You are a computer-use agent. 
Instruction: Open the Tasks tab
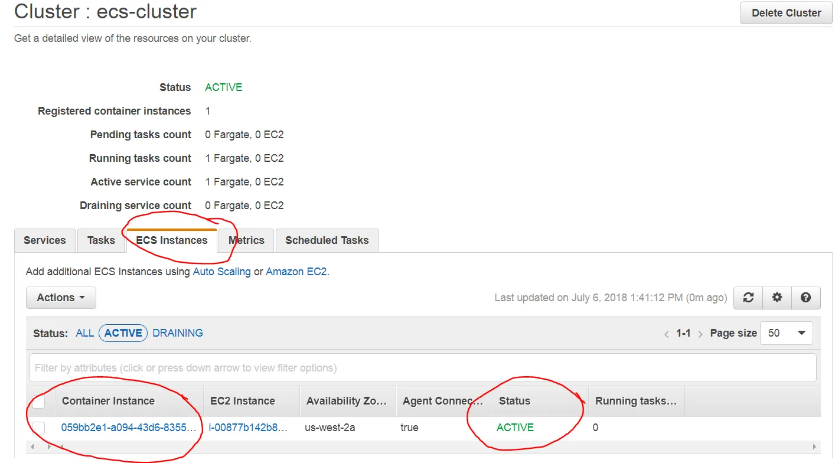tap(101, 240)
